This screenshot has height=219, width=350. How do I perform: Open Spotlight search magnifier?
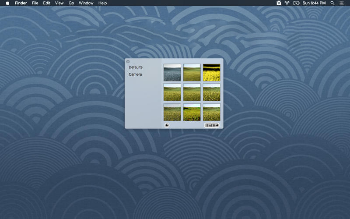(x=332, y=3)
